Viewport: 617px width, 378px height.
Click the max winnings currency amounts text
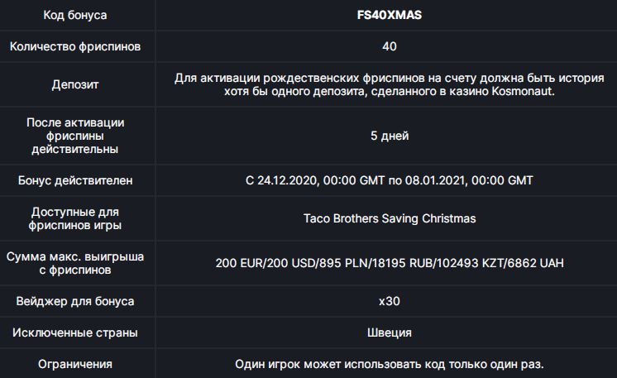(x=390, y=263)
